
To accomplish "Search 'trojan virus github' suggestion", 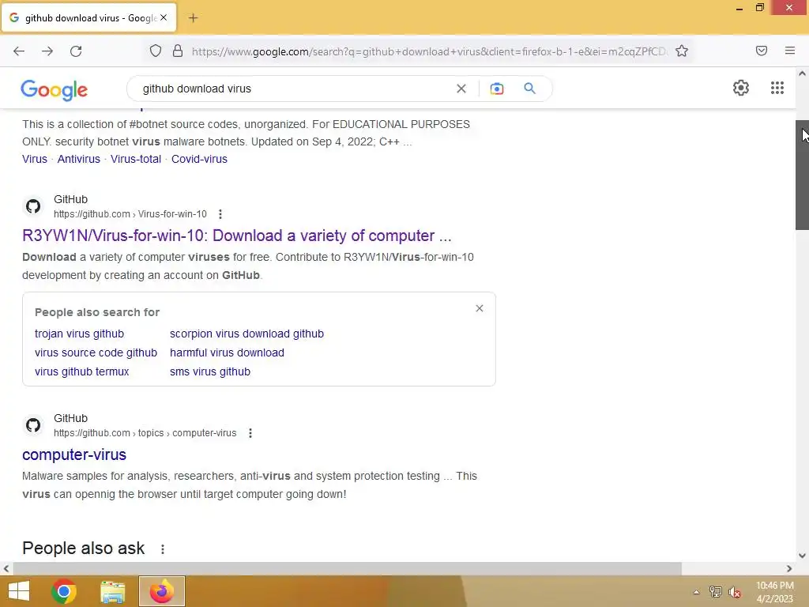I will (80, 334).
